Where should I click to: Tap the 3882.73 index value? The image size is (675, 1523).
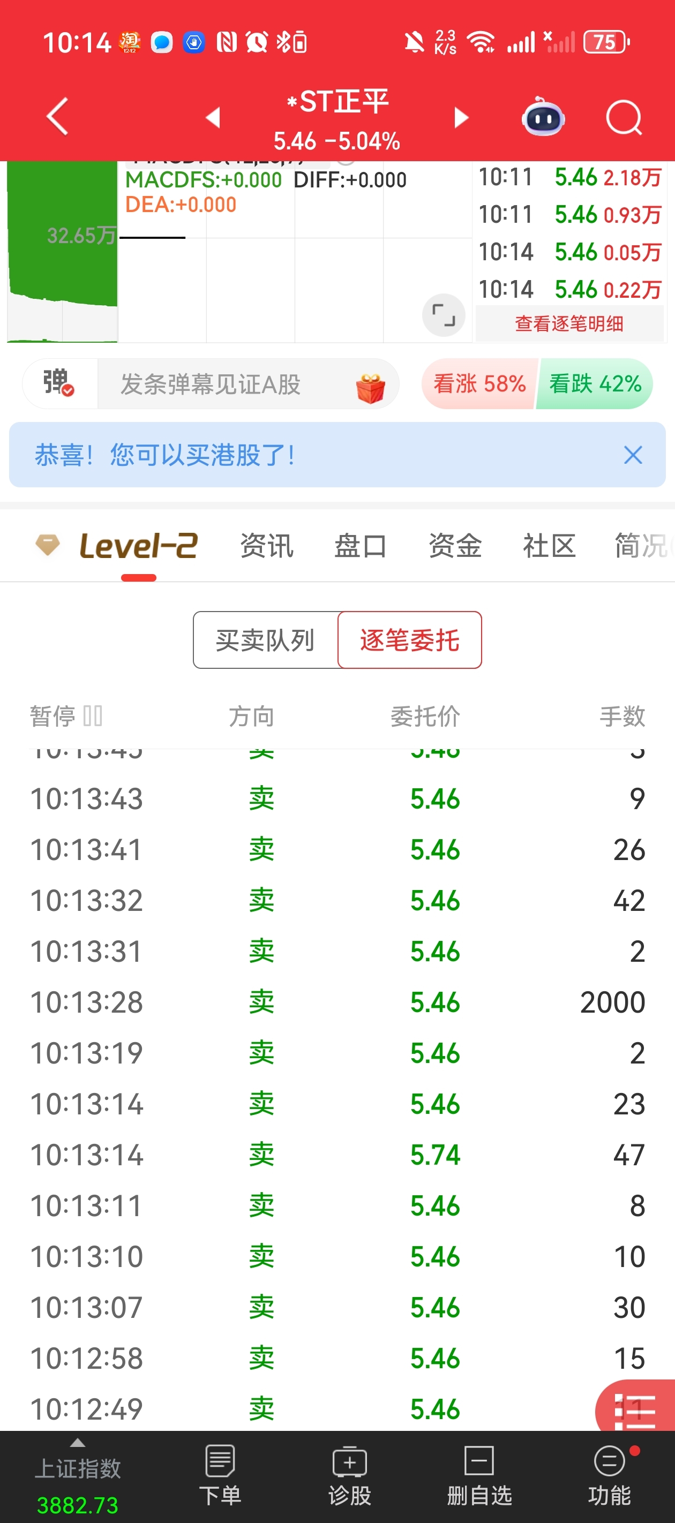(78, 1505)
